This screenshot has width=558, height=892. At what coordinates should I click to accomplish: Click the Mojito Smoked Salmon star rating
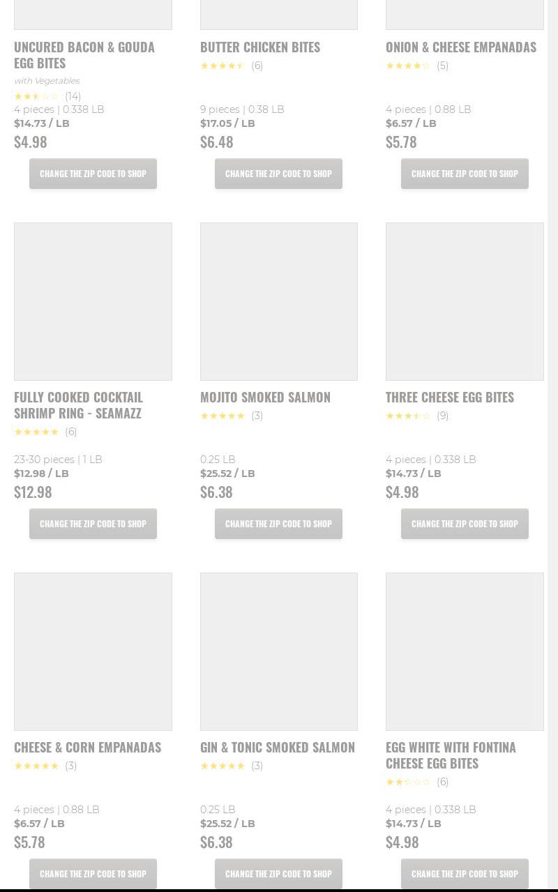tap(223, 416)
